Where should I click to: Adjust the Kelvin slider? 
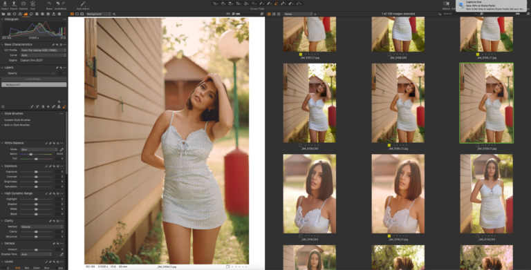(36, 154)
